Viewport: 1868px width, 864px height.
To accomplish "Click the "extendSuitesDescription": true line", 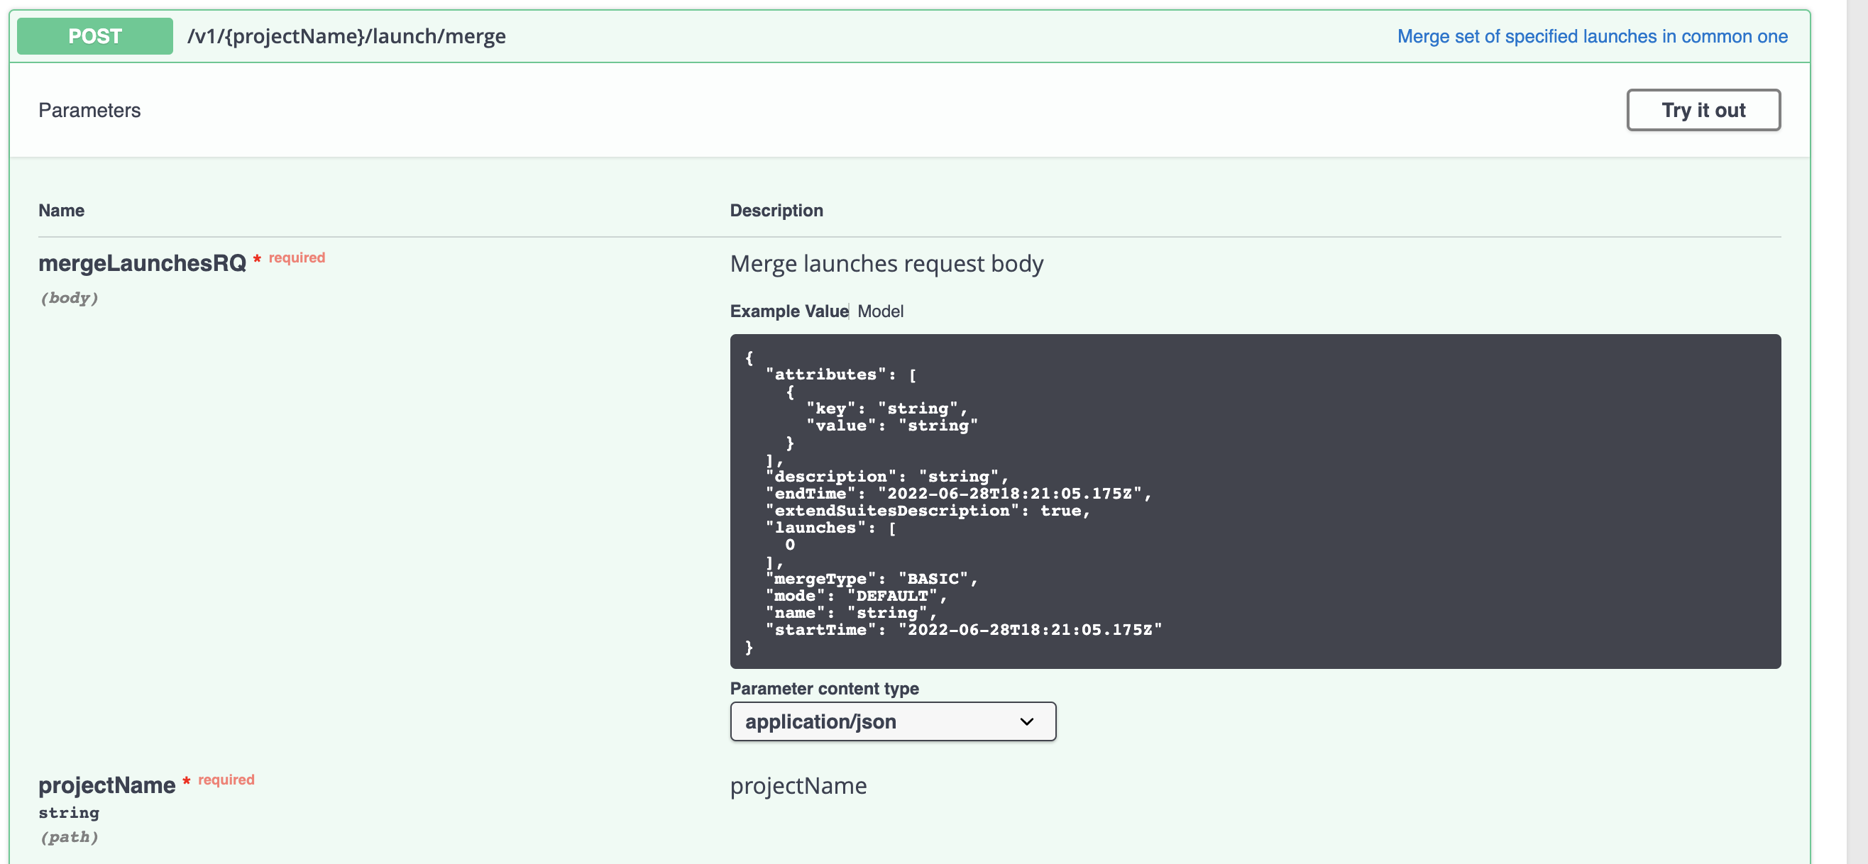I will (928, 510).
